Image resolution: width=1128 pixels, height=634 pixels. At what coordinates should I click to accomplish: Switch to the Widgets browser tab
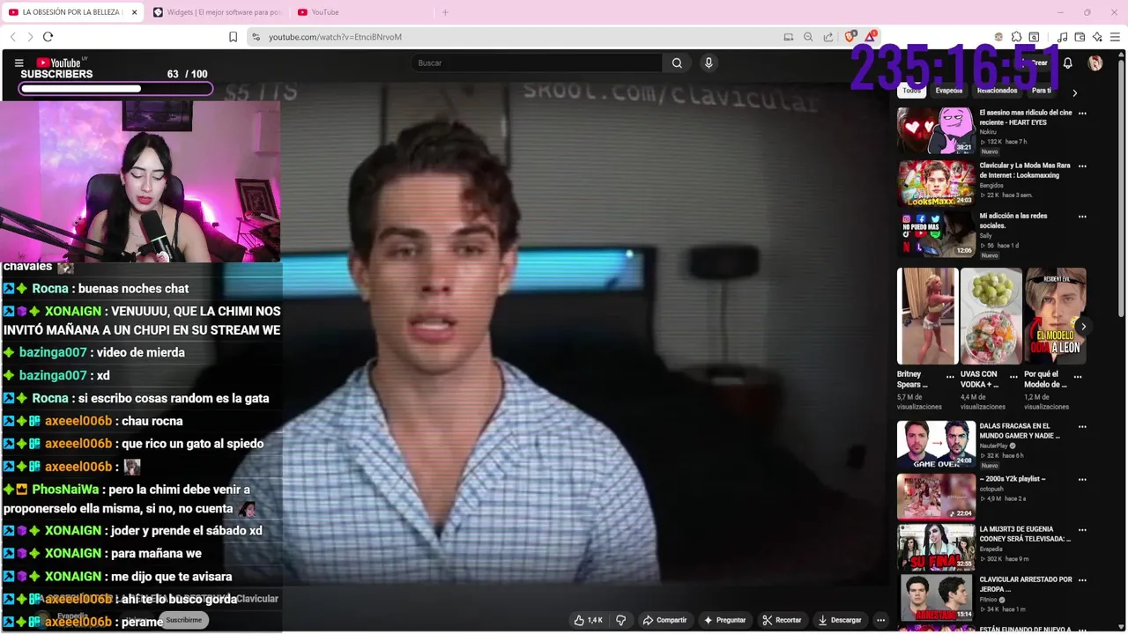click(217, 12)
